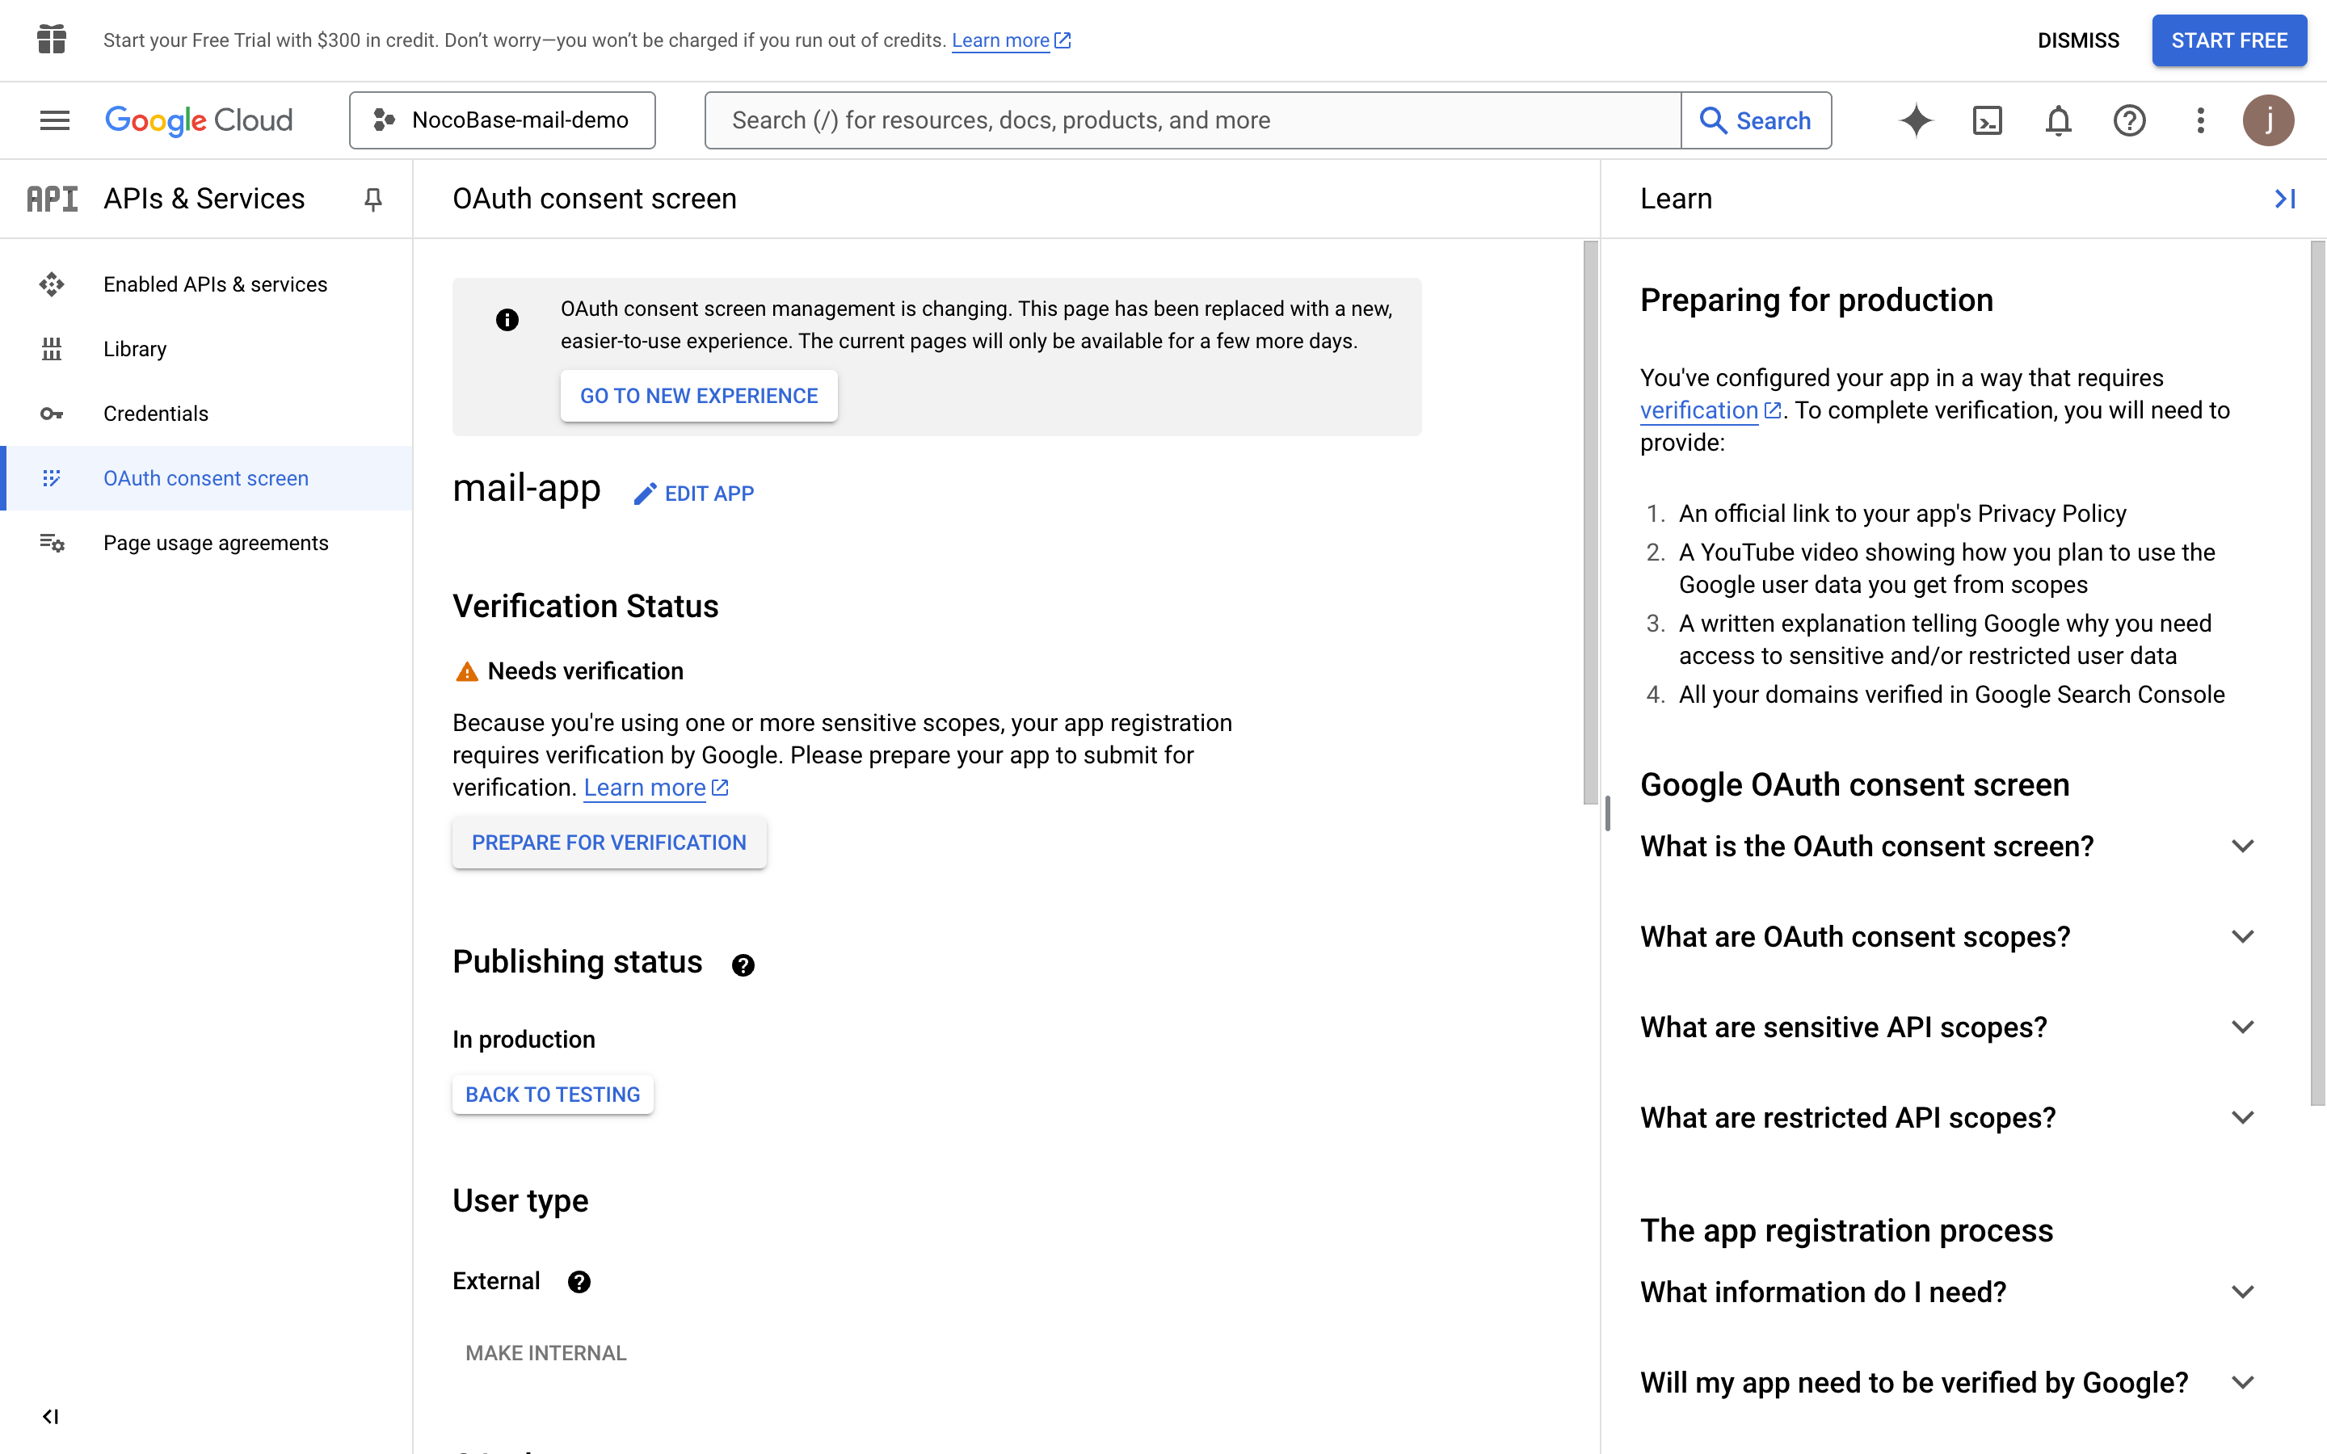Click the Back to Testing button
The width and height of the screenshot is (2327, 1454).
(x=553, y=1095)
